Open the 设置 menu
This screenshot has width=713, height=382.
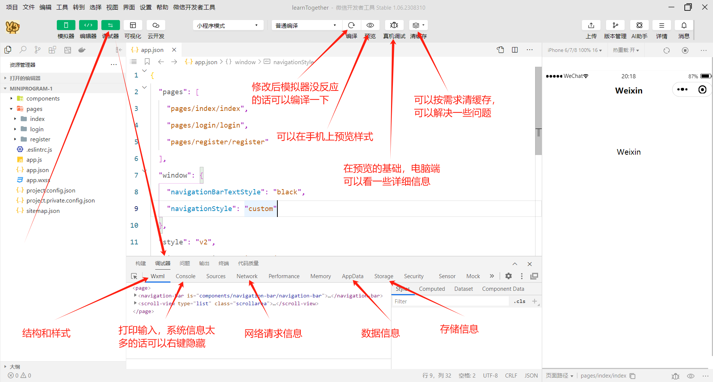[x=146, y=7]
